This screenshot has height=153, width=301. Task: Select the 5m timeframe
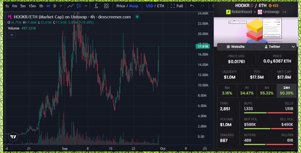coord(23,6)
